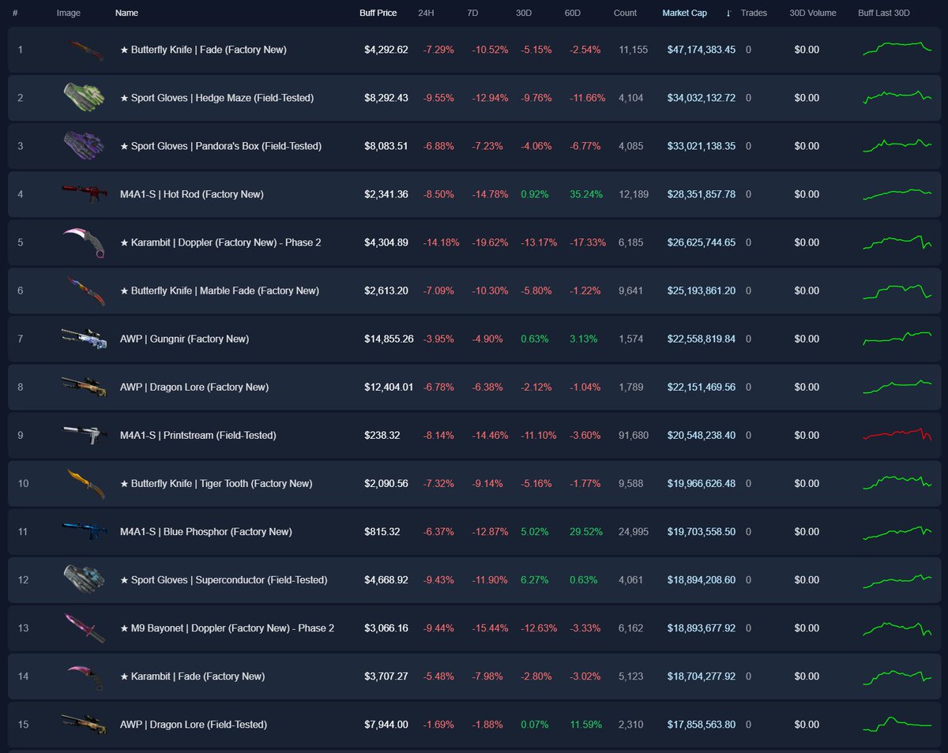Open AWP Dragon Lore Field-Tested image
The height and width of the screenshot is (753, 948).
(84, 725)
